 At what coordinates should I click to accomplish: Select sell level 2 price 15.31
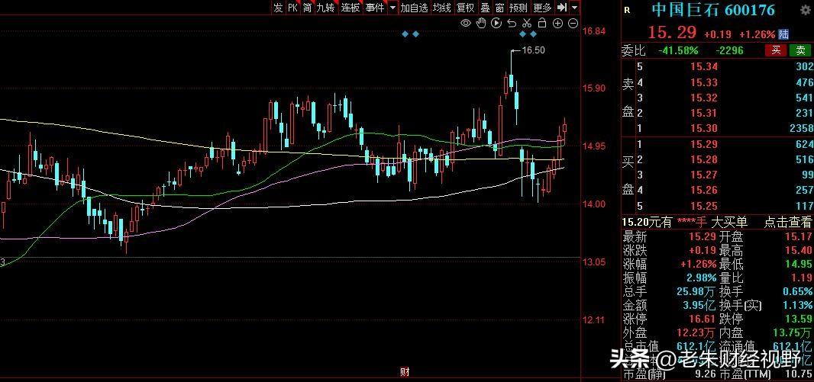[704, 113]
